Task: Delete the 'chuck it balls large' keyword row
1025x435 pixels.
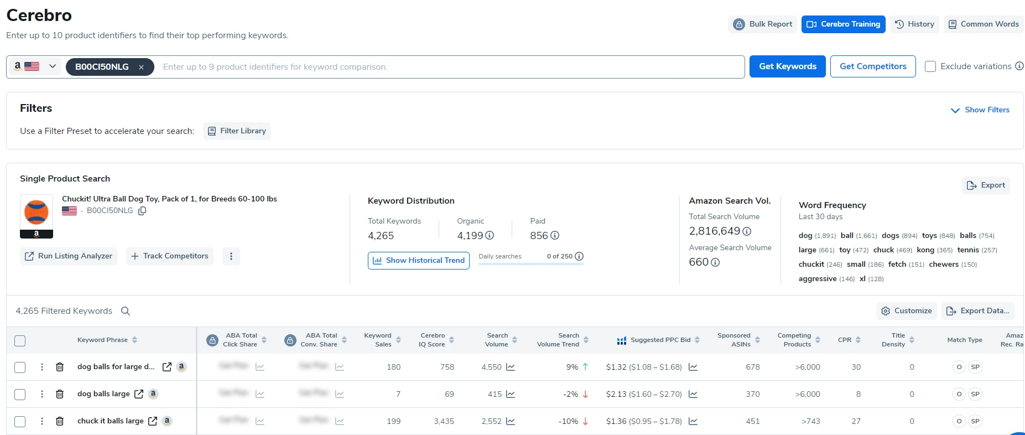Action: coord(60,421)
